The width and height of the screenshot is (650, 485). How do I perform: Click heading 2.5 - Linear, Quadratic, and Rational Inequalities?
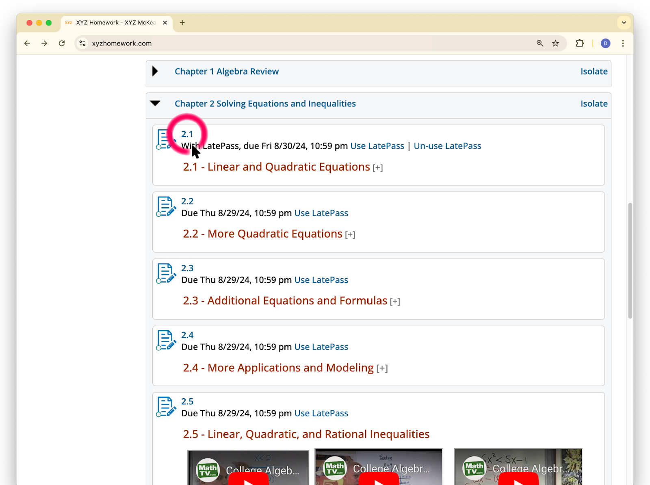[x=306, y=434]
